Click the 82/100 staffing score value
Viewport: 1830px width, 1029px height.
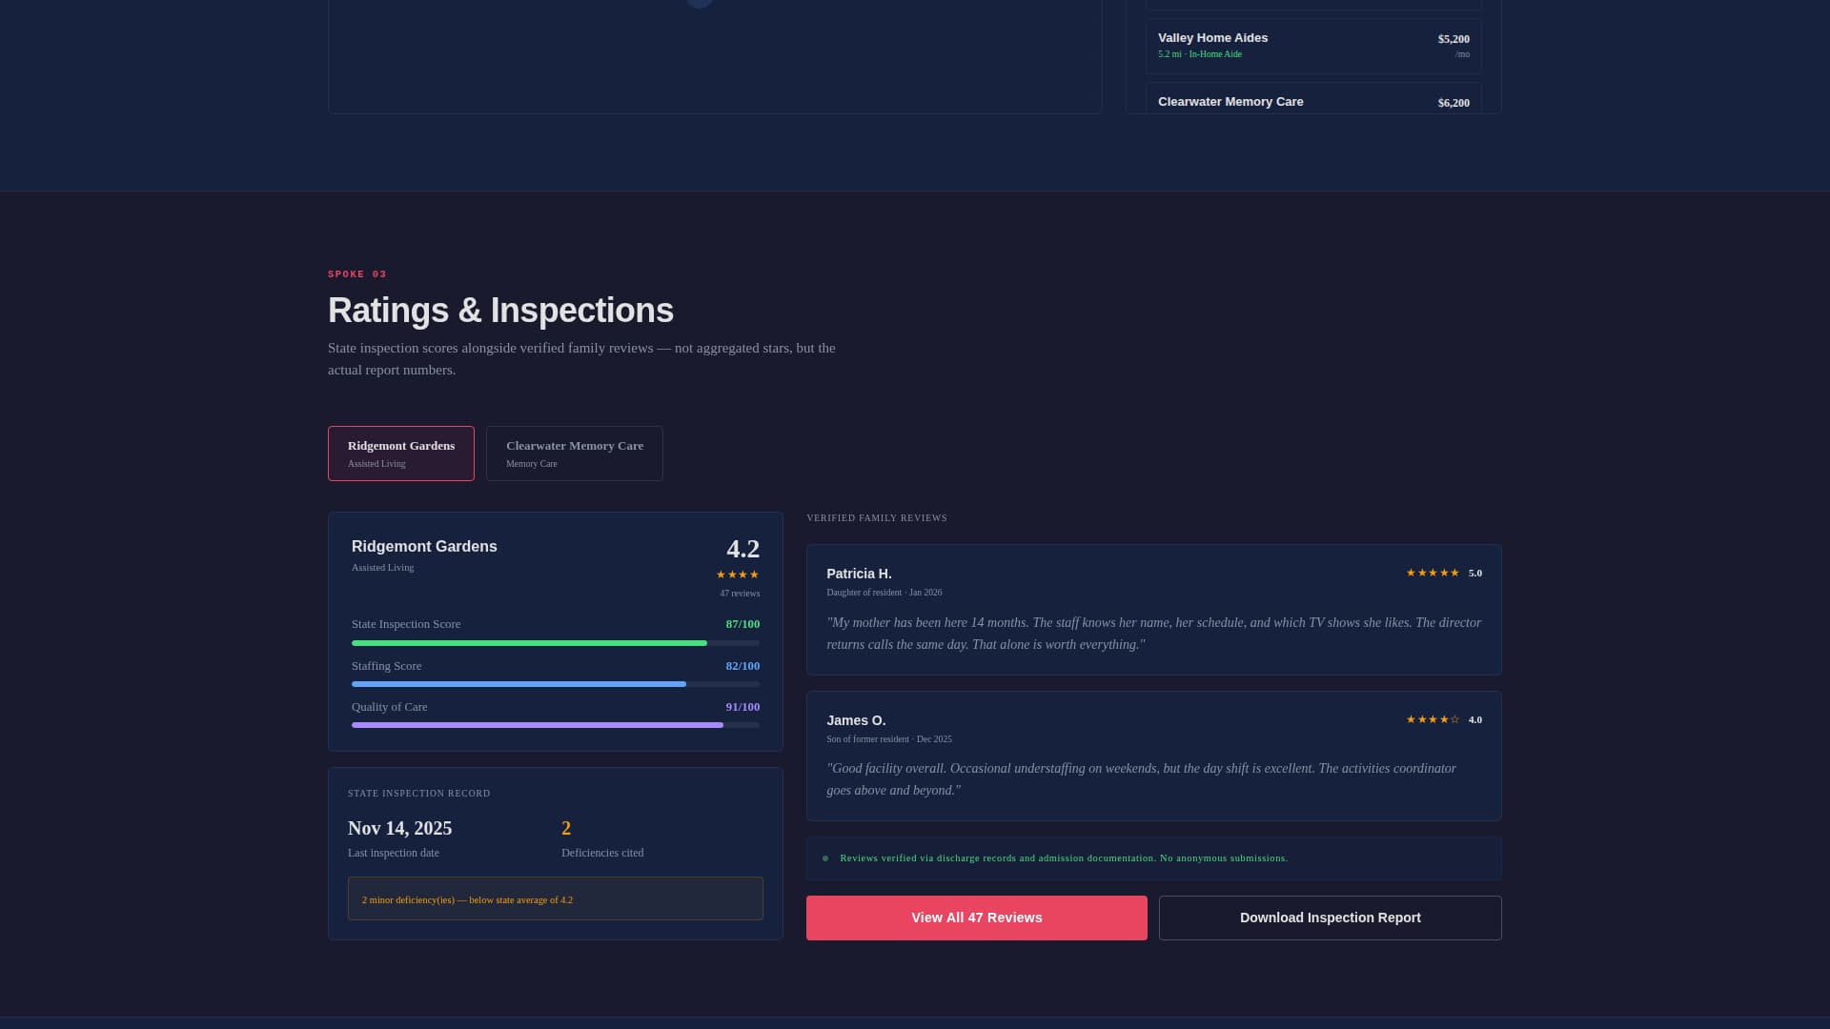tap(742, 666)
